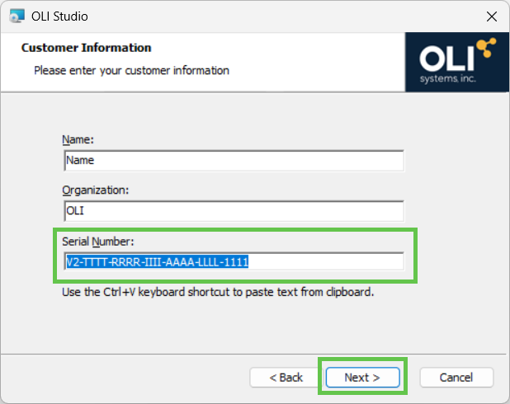The height and width of the screenshot is (404, 510).
Task: Click 'Please enter your customer information' text
Action: coord(131,70)
